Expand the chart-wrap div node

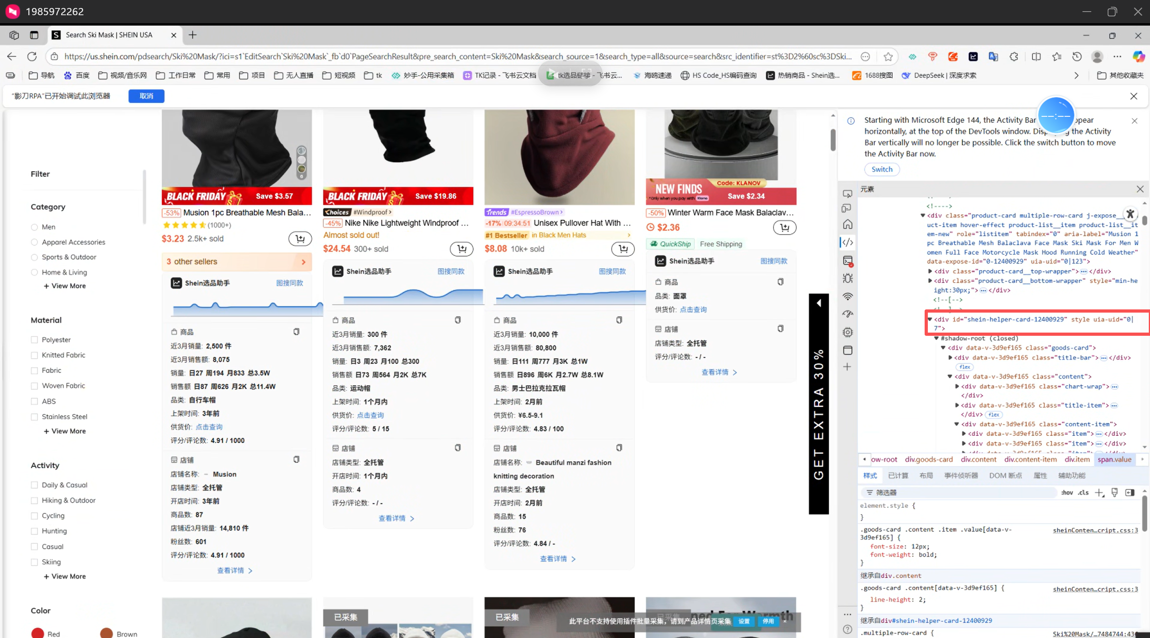(957, 387)
